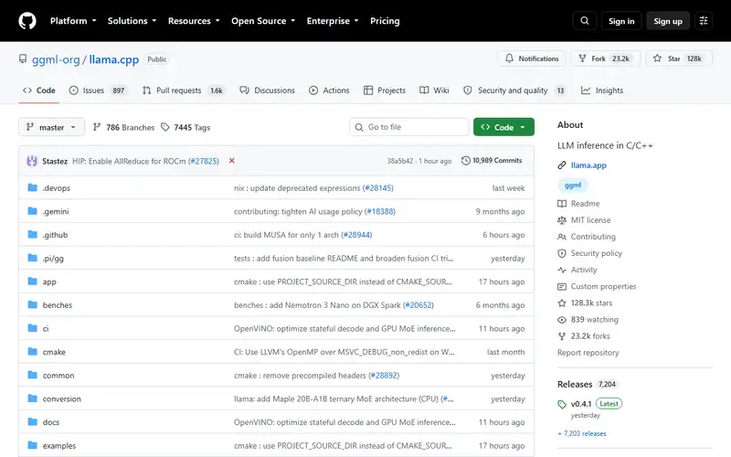Open the ggml-org owner link
This screenshot has height=457, width=731.
pos(56,59)
